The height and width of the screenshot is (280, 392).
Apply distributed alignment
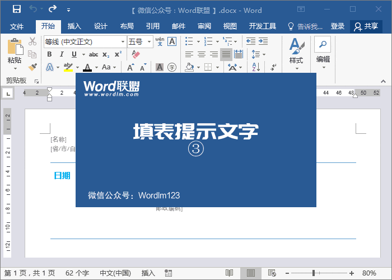click(238, 54)
